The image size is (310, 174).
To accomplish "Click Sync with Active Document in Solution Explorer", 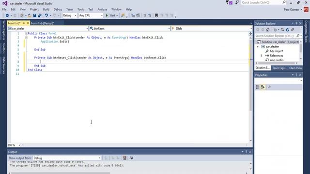I will pos(282,29).
